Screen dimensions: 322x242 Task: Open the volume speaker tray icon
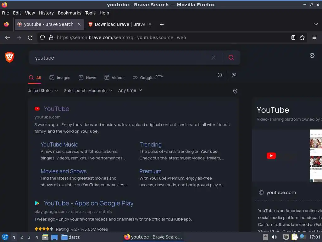(274, 237)
